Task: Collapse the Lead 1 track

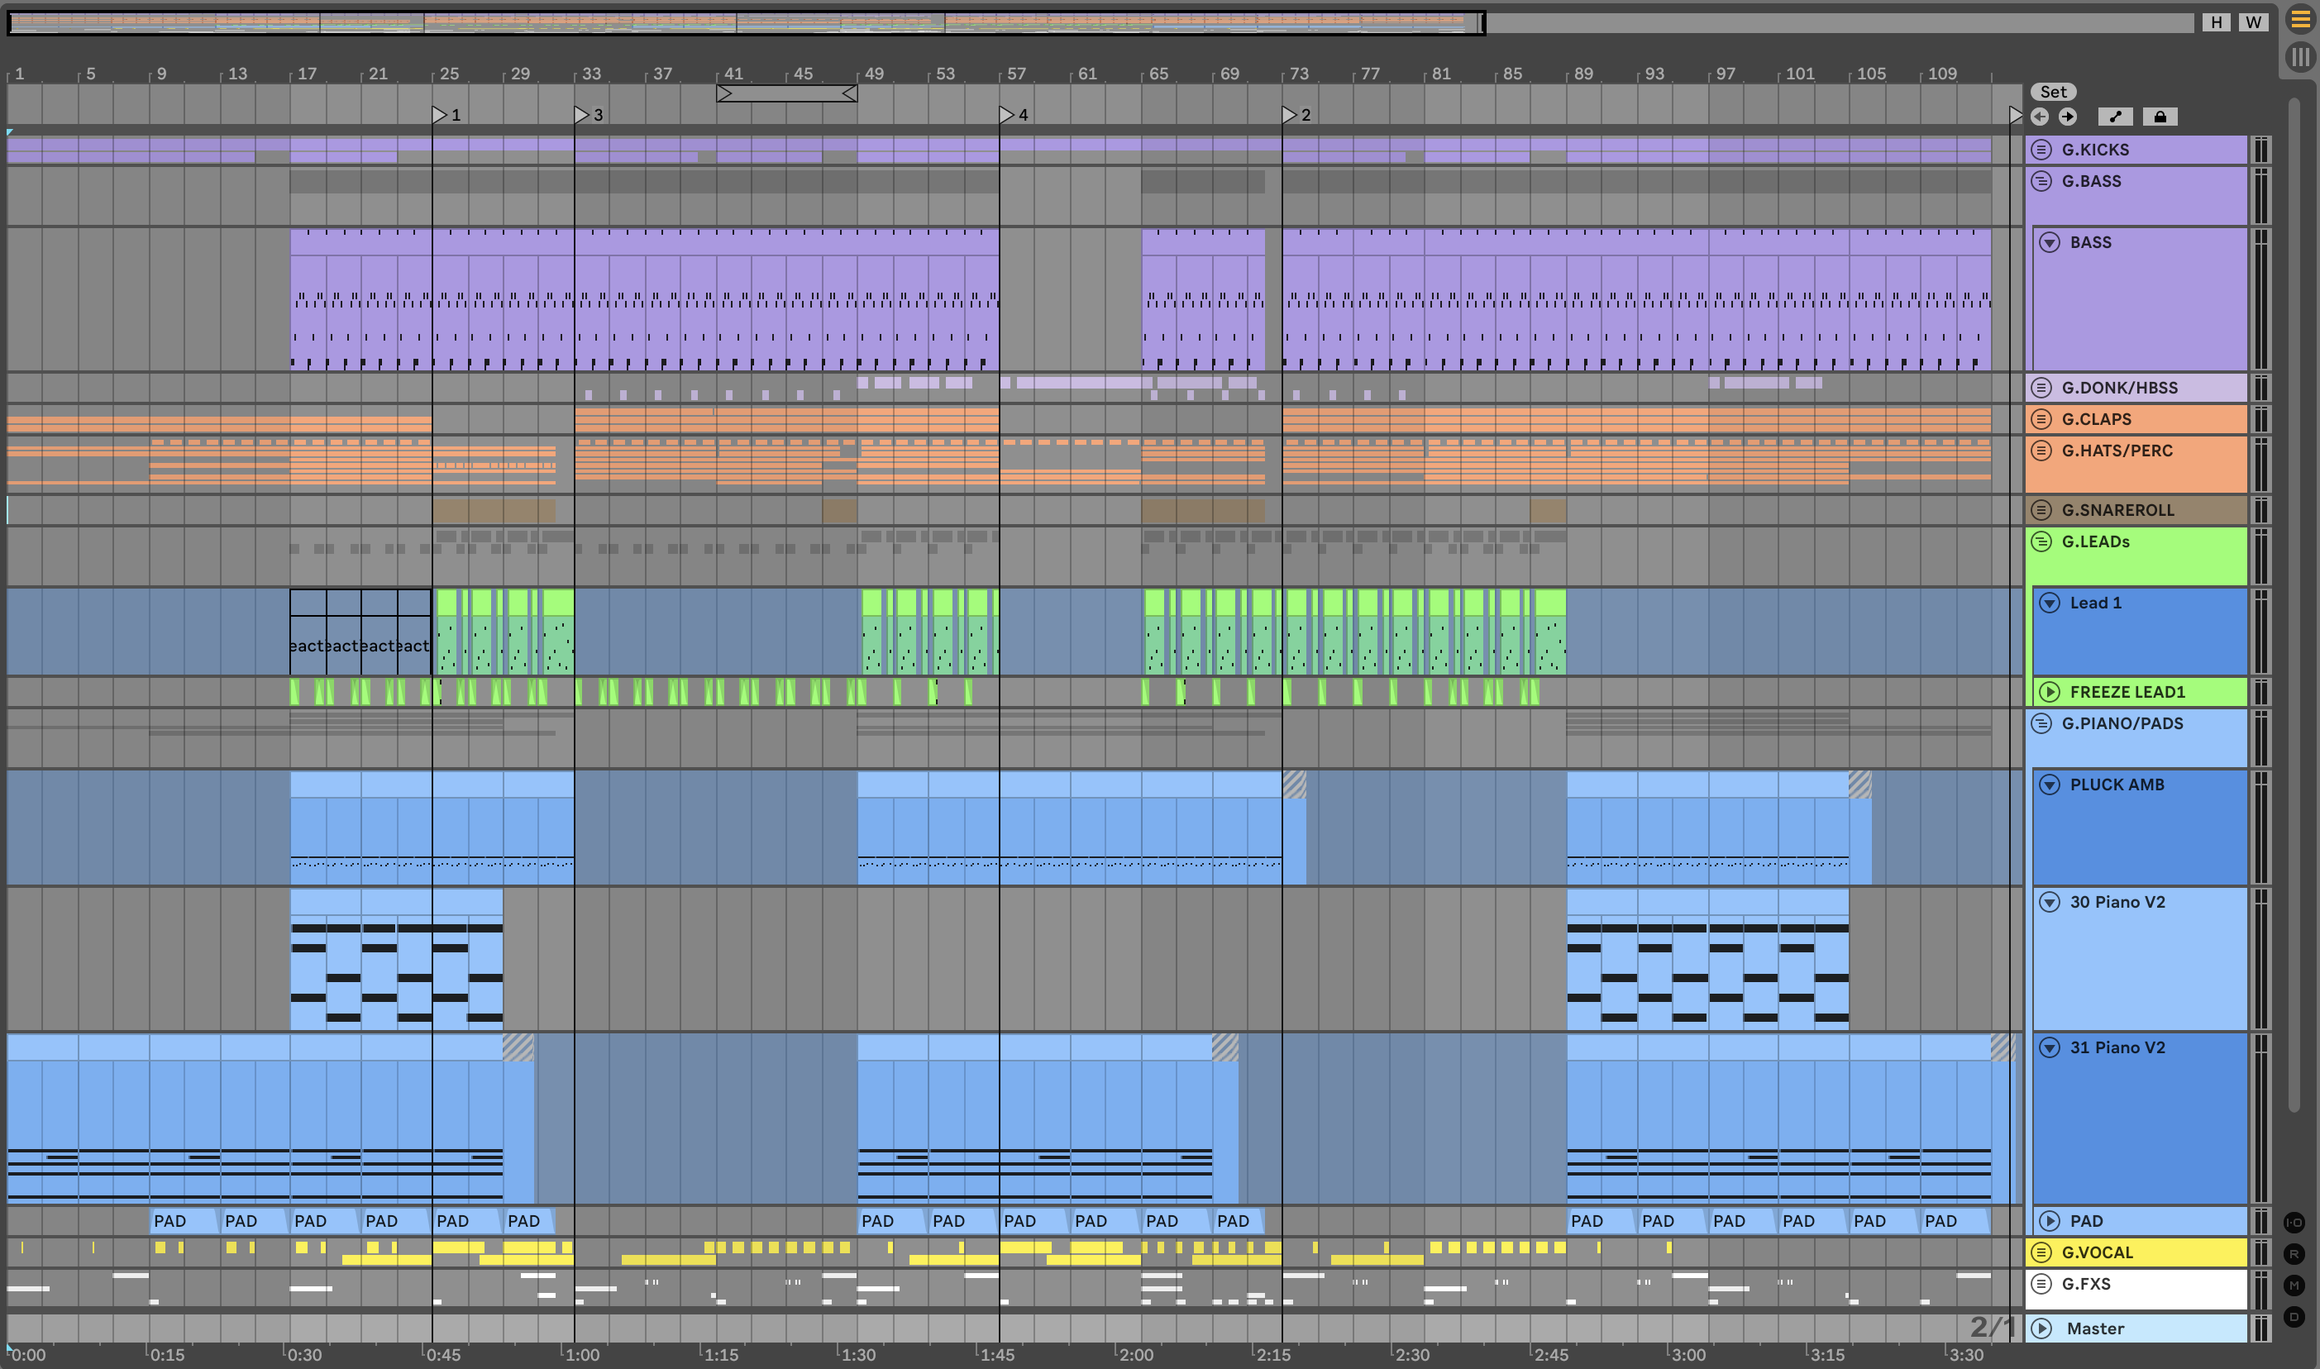Action: pyautogui.click(x=2050, y=603)
